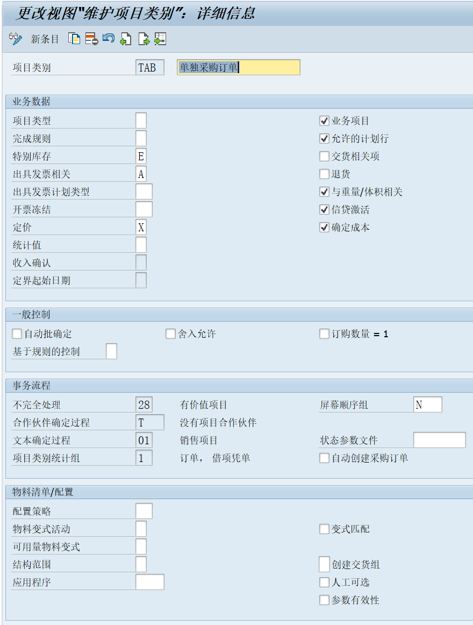
Task: Toggle the 信贷激活 checkbox
Action: (x=324, y=210)
